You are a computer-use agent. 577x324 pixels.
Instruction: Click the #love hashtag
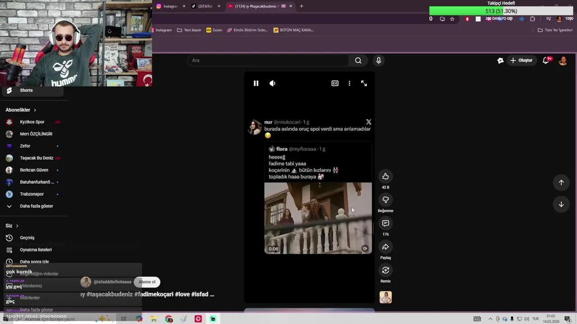point(182,294)
